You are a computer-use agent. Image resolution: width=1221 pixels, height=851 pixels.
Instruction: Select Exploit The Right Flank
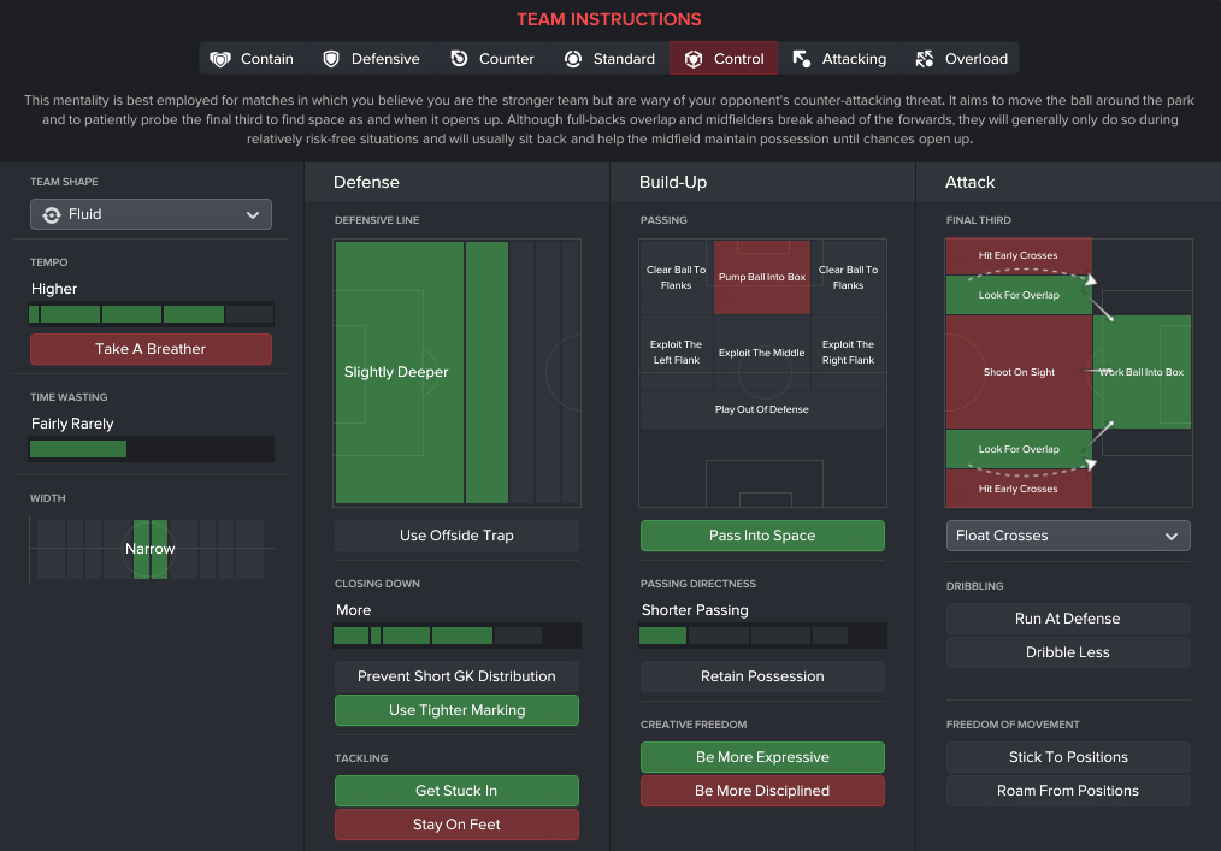[848, 352]
